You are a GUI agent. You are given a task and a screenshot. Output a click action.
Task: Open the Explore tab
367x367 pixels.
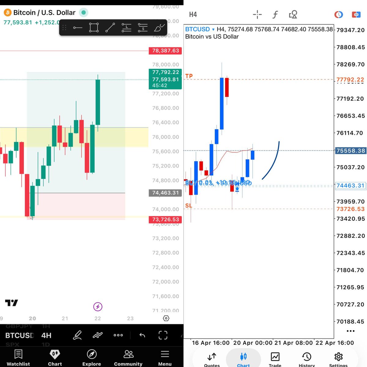92,358
